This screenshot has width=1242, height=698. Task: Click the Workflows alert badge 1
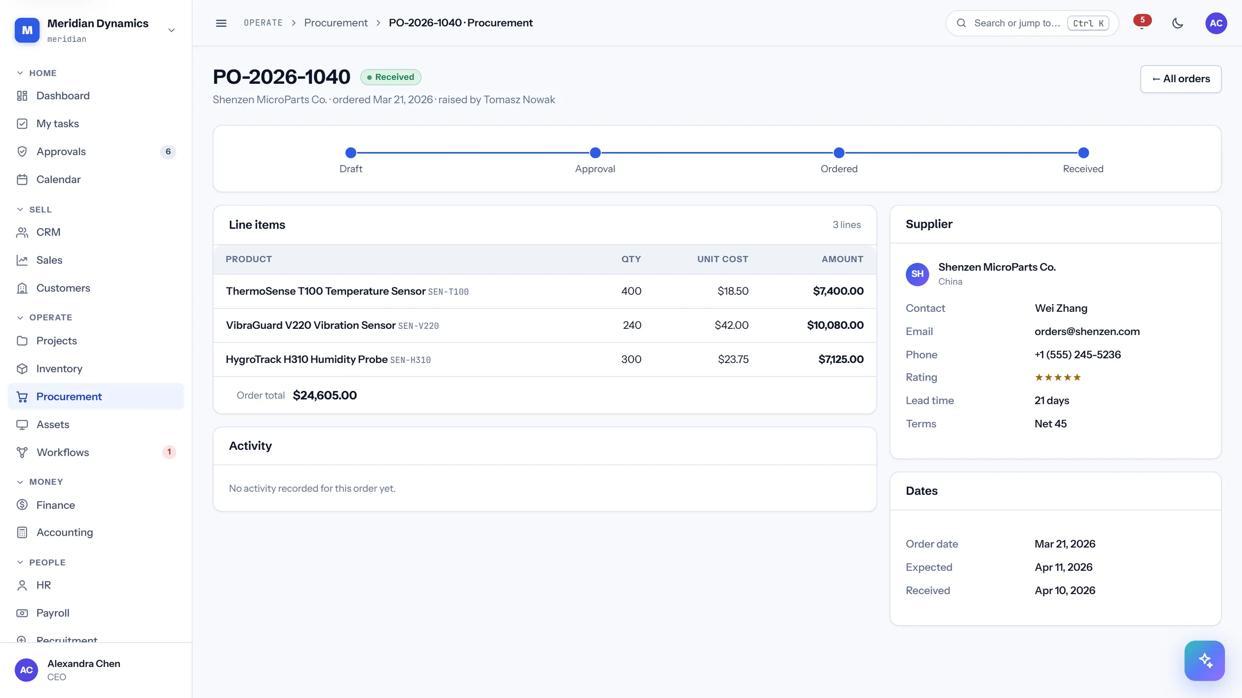[169, 452]
